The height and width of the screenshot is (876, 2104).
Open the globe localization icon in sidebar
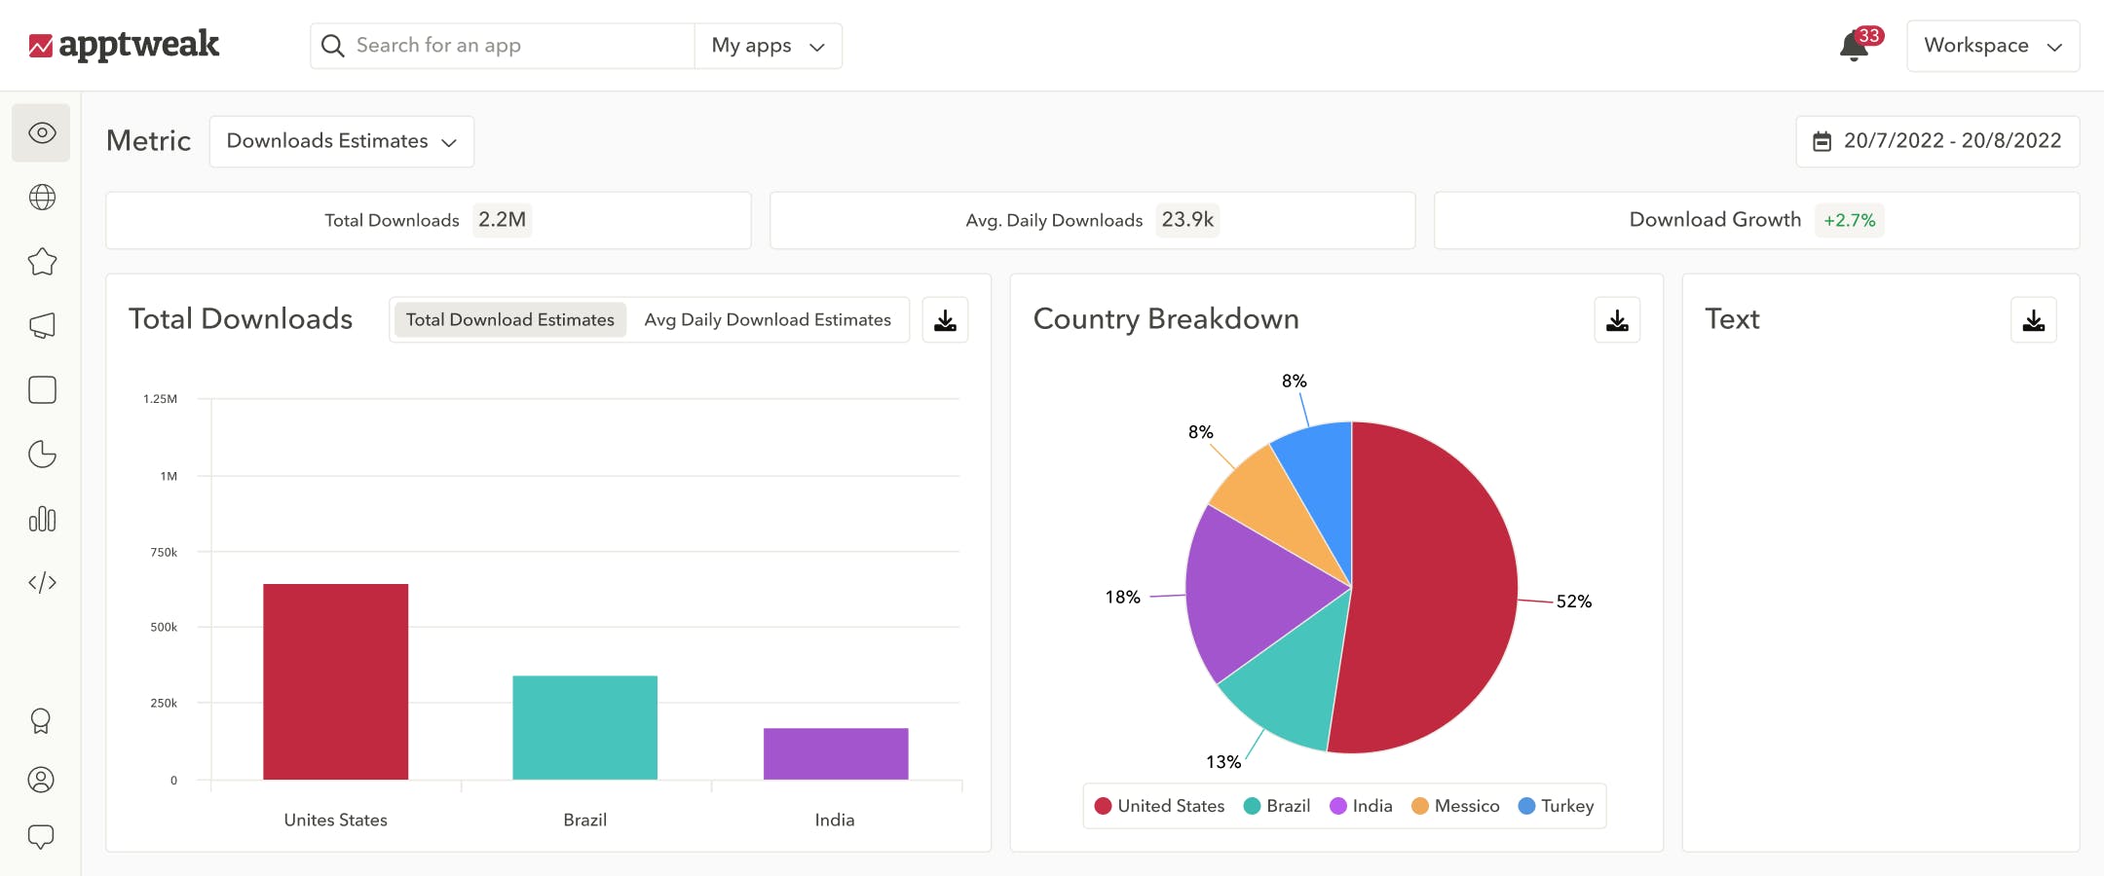tap(41, 197)
